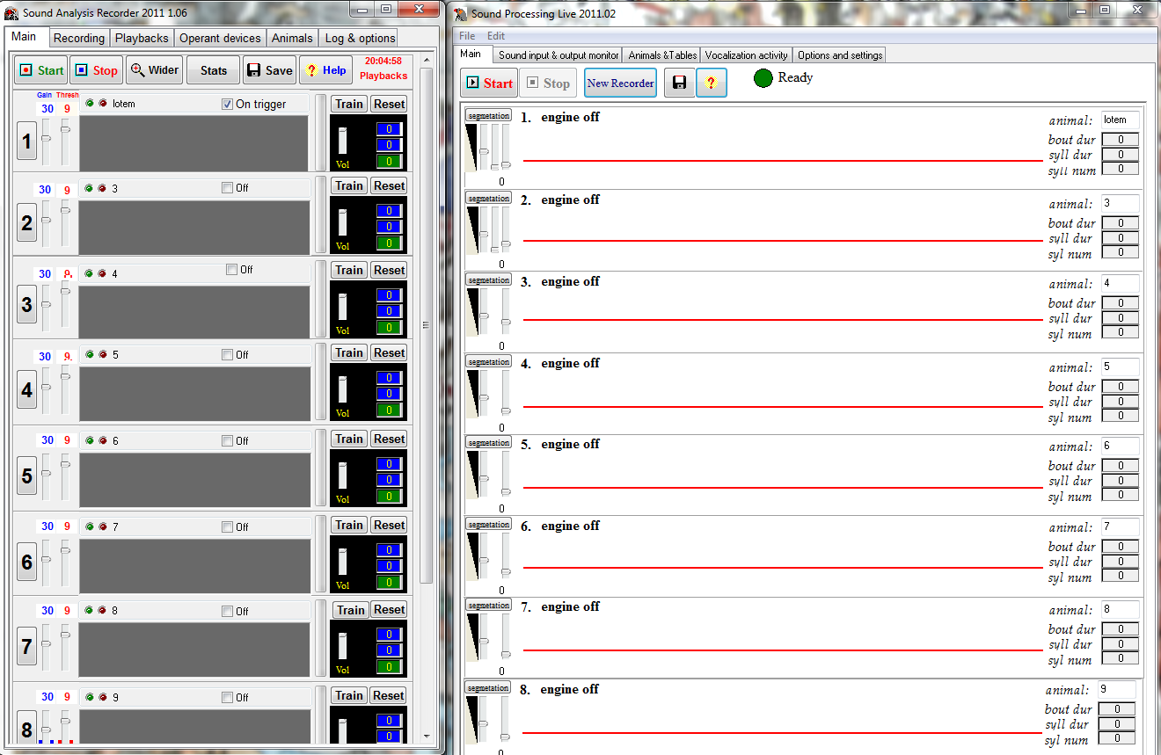This screenshot has height=755, width=1161.
Task: Open the Vocalization activity tab
Action: click(746, 54)
